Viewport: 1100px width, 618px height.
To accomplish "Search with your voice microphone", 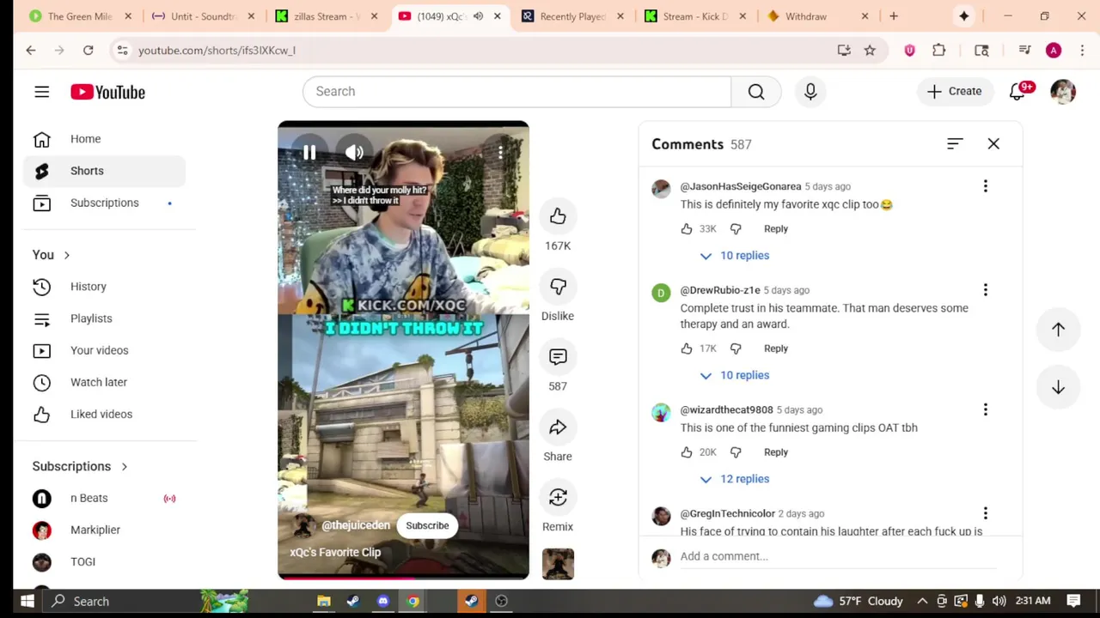I will [x=810, y=92].
